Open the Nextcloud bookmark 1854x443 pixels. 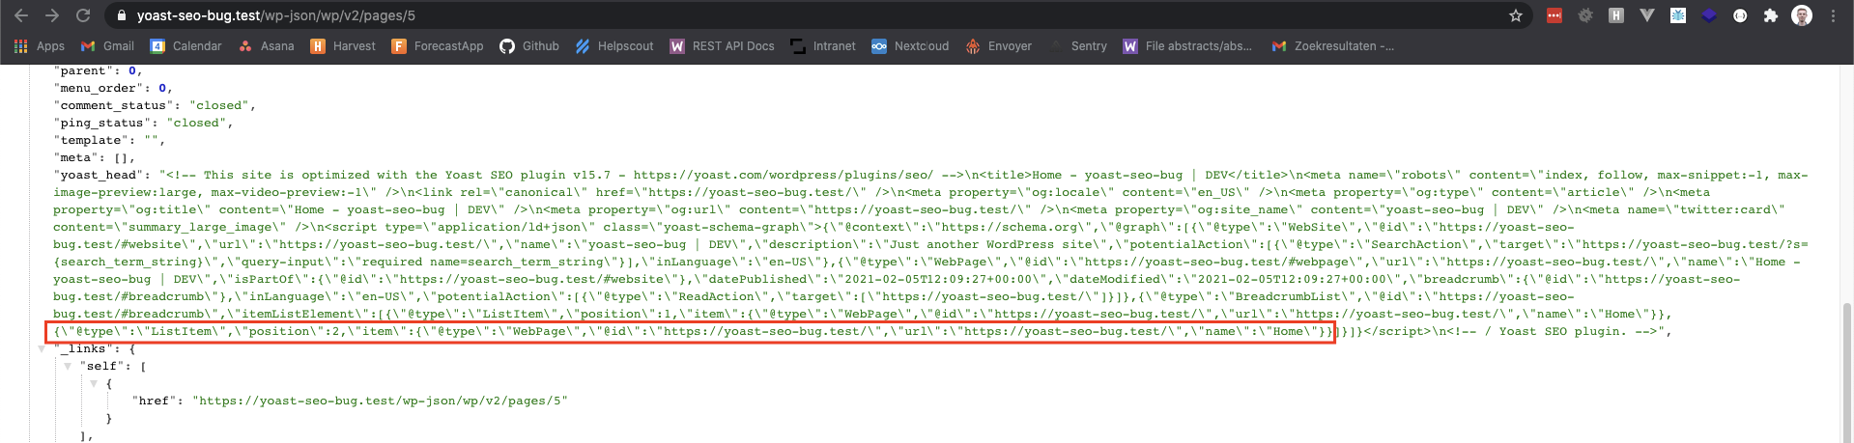pyautogui.click(x=910, y=46)
